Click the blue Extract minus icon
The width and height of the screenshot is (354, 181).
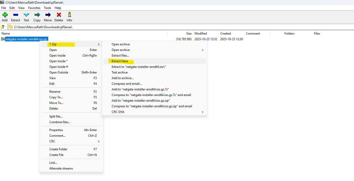(x=15, y=15)
